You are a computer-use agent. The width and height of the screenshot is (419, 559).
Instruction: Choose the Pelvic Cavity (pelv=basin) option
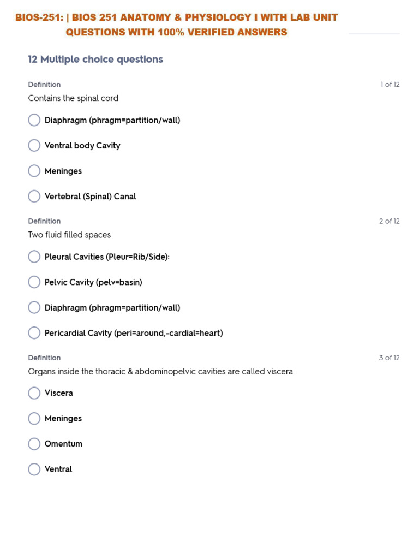[34, 282]
